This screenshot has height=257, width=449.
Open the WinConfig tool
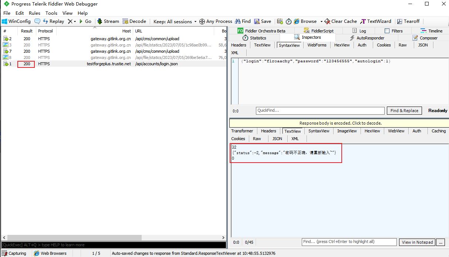coord(16,21)
